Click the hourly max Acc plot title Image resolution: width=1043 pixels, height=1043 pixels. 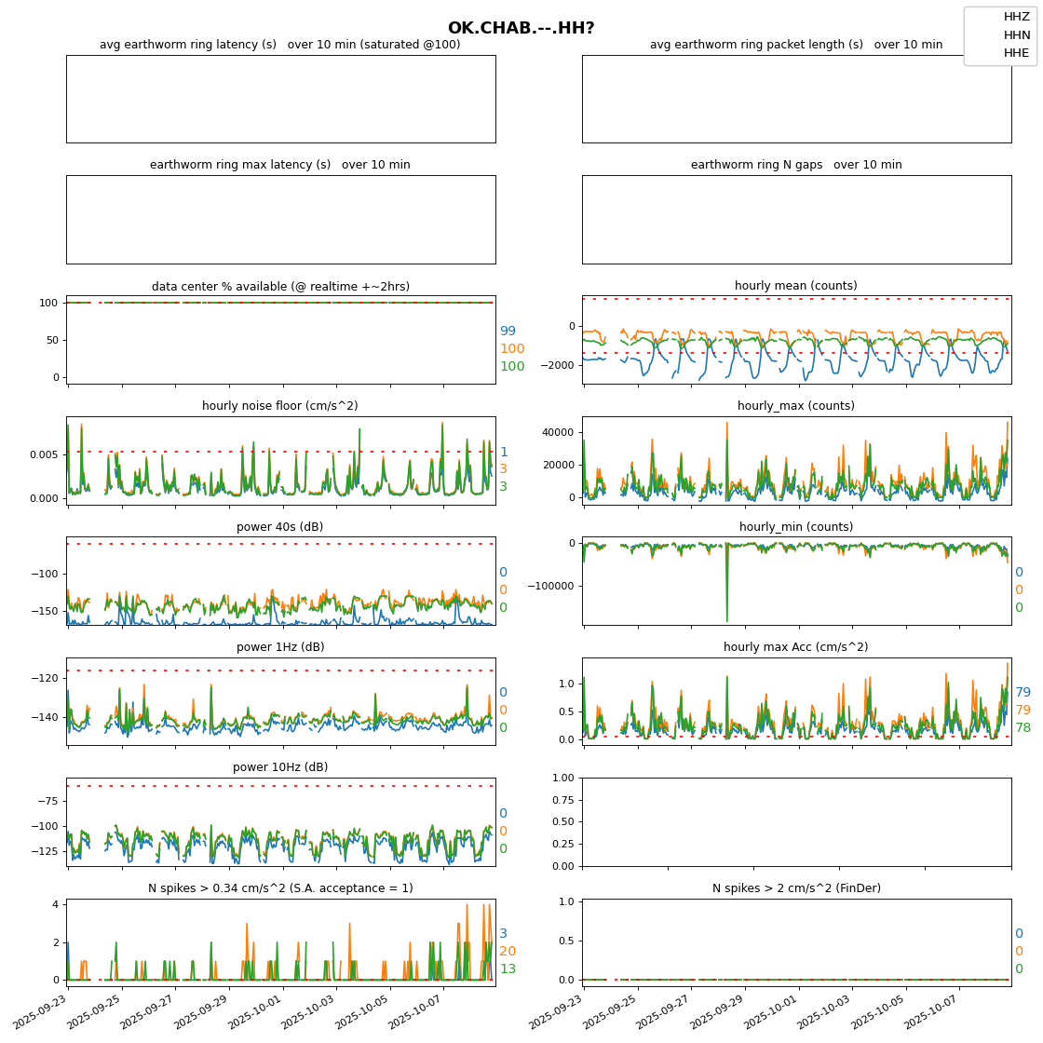[796, 647]
